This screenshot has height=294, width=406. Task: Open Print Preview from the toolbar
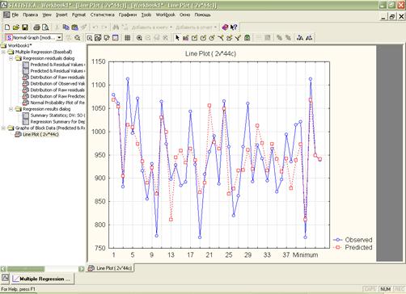(x=45, y=27)
